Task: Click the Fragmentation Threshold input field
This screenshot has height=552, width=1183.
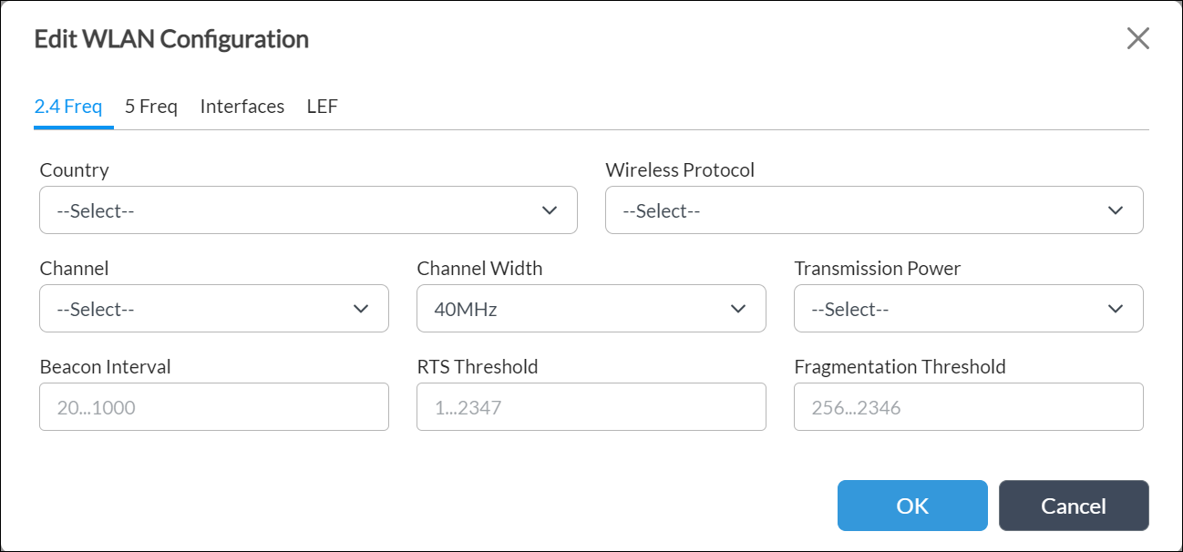Action: click(x=969, y=406)
